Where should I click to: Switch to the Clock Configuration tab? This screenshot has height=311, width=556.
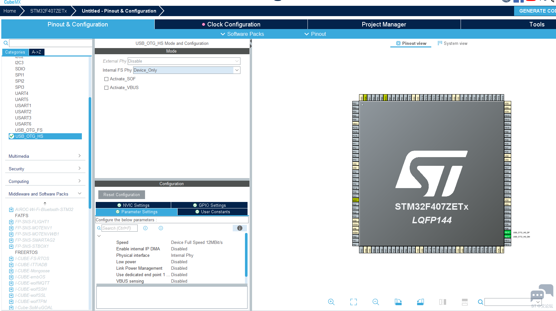click(x=231, y=25)
